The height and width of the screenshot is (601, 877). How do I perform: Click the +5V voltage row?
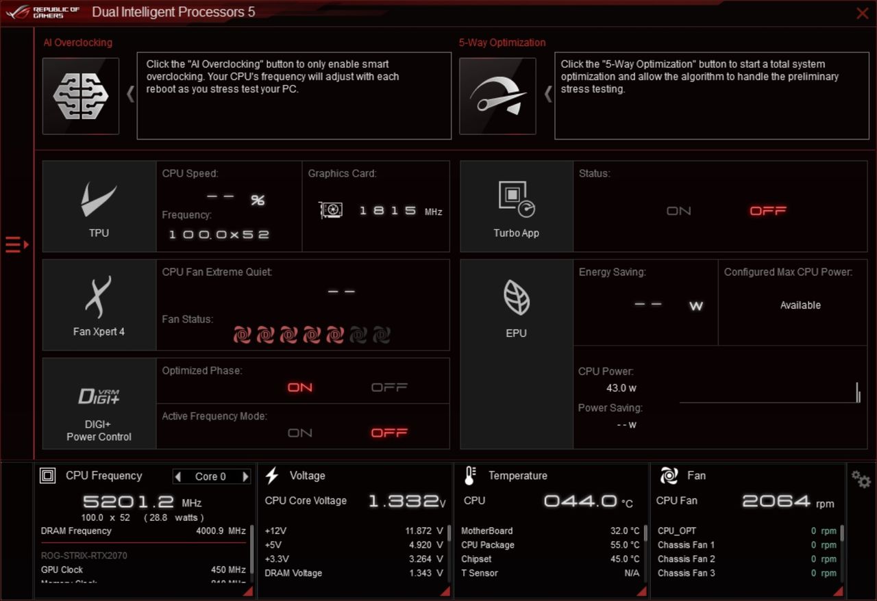click(x=354, y=546)
